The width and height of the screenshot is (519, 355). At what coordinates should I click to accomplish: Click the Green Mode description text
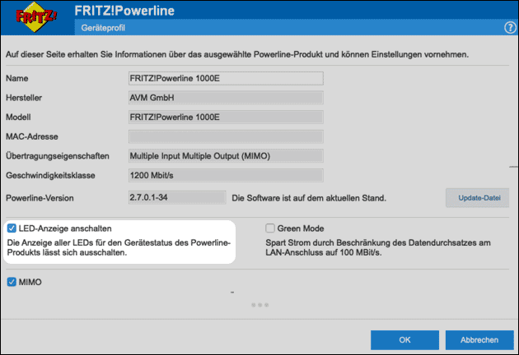[x=378, y=247]
